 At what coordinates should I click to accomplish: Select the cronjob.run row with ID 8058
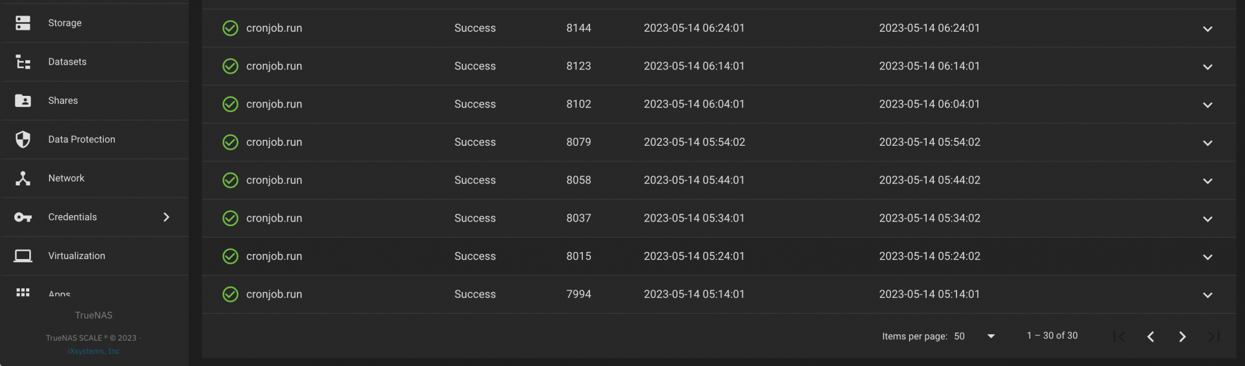718,180
